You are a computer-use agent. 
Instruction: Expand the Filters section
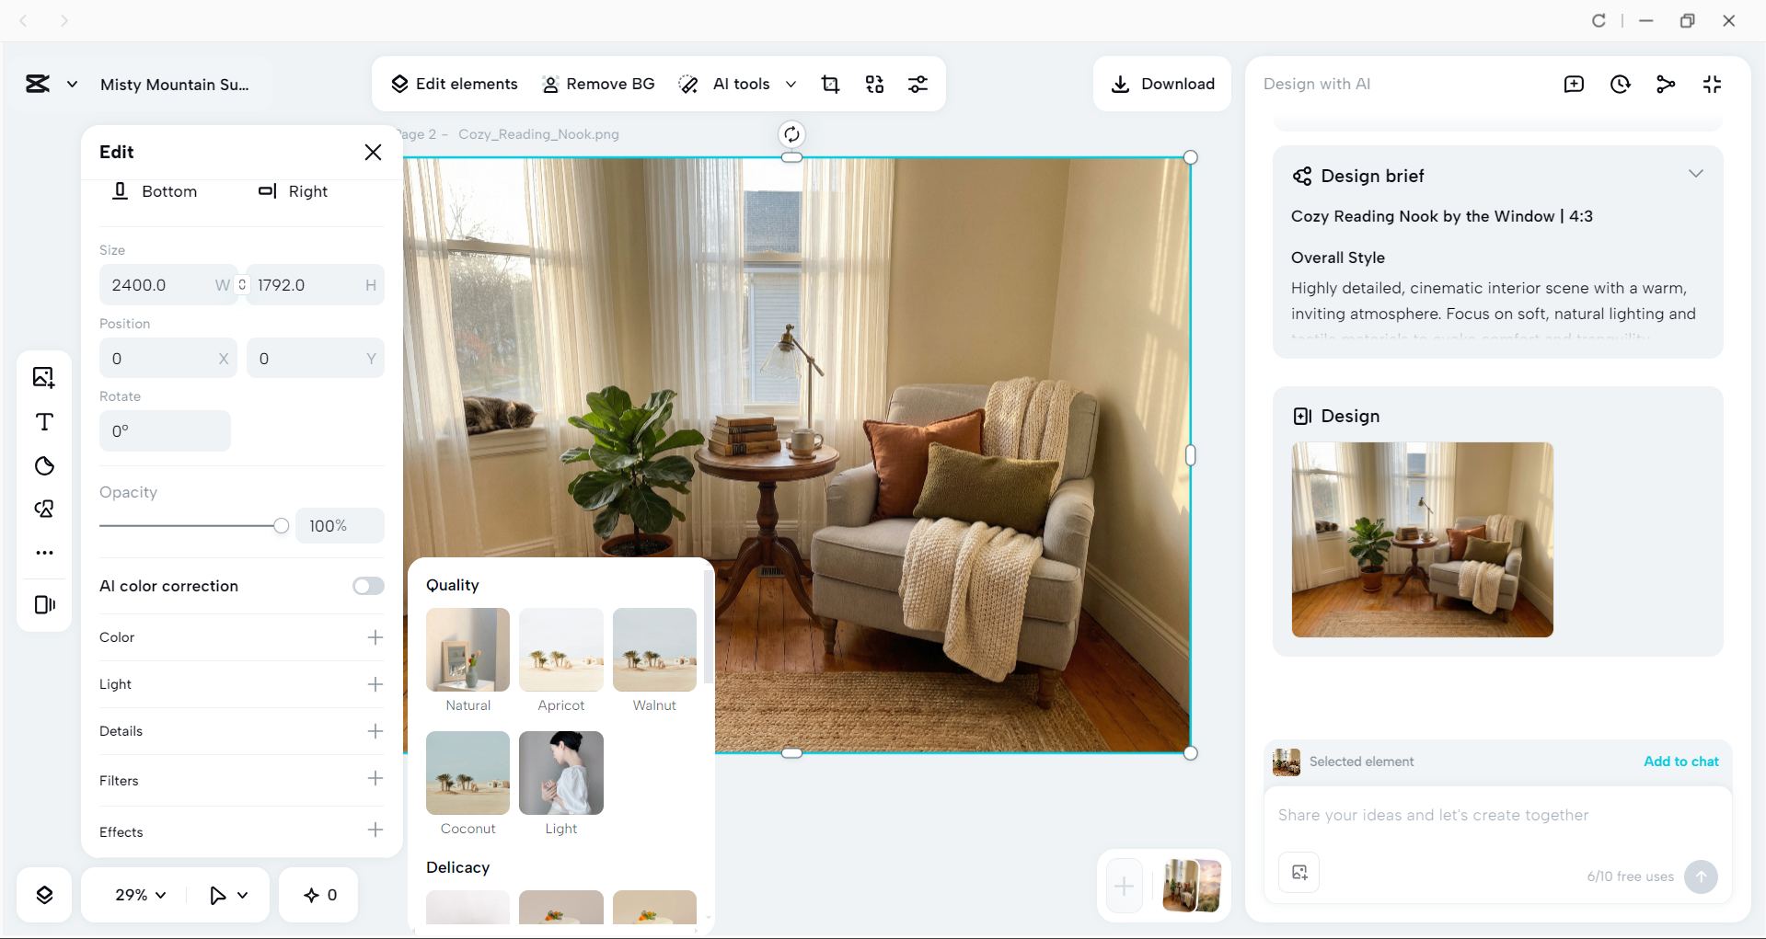coord(375,779)
